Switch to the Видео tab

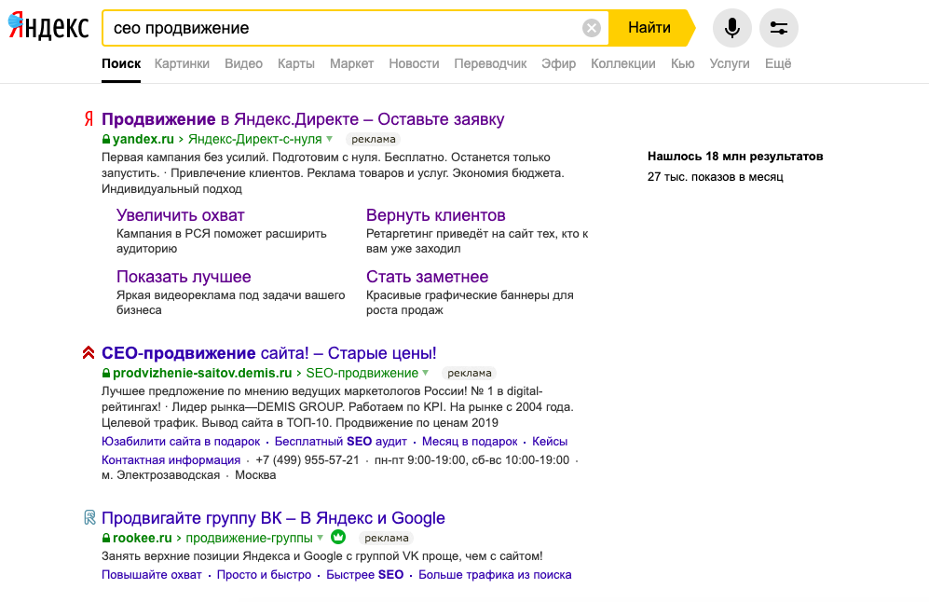point(243,63)
